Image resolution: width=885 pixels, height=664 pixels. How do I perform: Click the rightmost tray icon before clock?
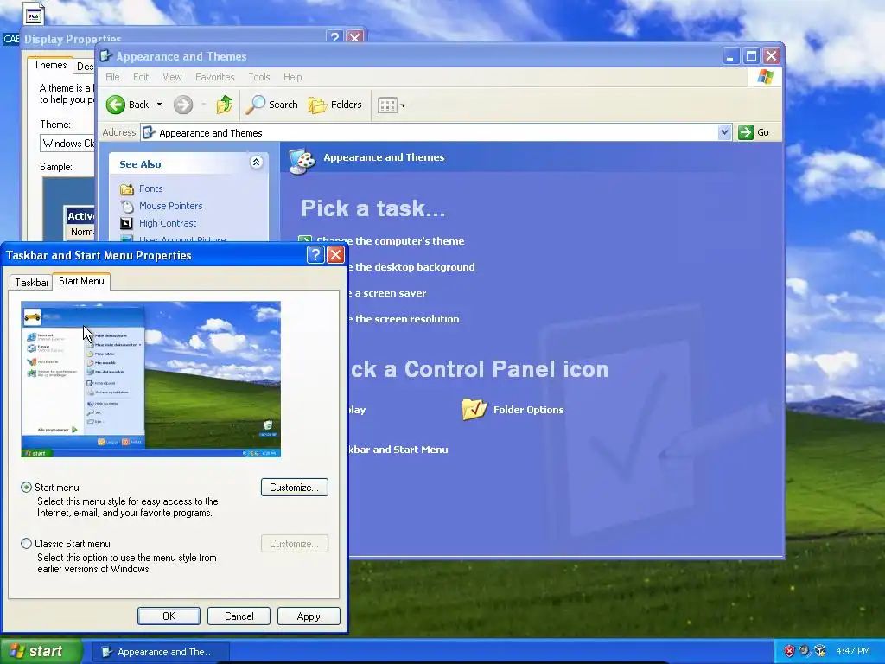[820, 651]
